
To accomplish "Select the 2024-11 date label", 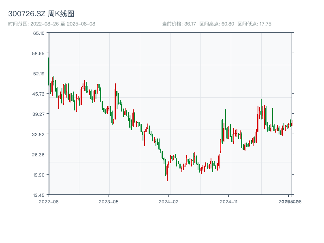I will [229, 201].
